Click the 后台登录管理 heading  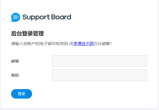(x=27, y=33)
